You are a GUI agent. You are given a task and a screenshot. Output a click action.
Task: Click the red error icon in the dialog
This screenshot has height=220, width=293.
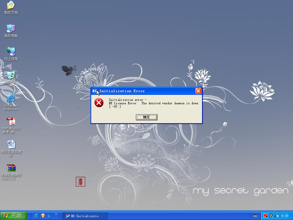(99, 103)
